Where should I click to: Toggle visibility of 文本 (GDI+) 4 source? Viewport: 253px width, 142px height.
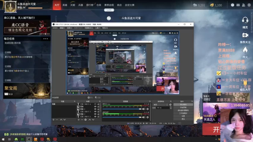click(95, 104)
